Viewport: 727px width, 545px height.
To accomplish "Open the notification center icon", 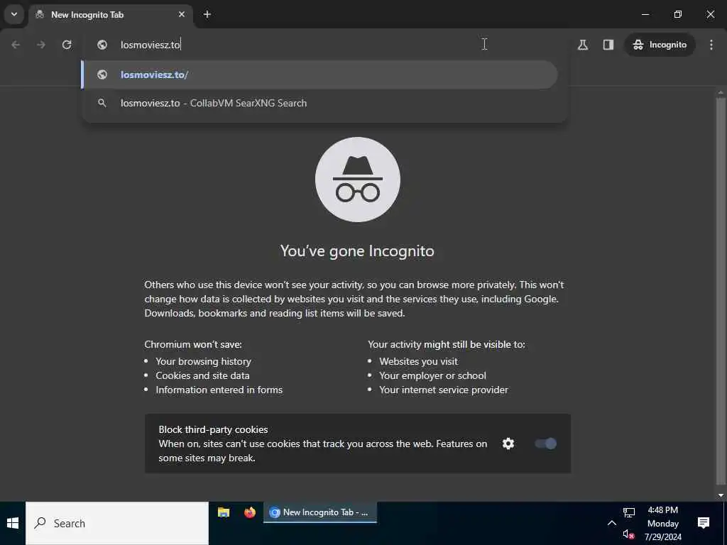I will (x=704, y=523).
